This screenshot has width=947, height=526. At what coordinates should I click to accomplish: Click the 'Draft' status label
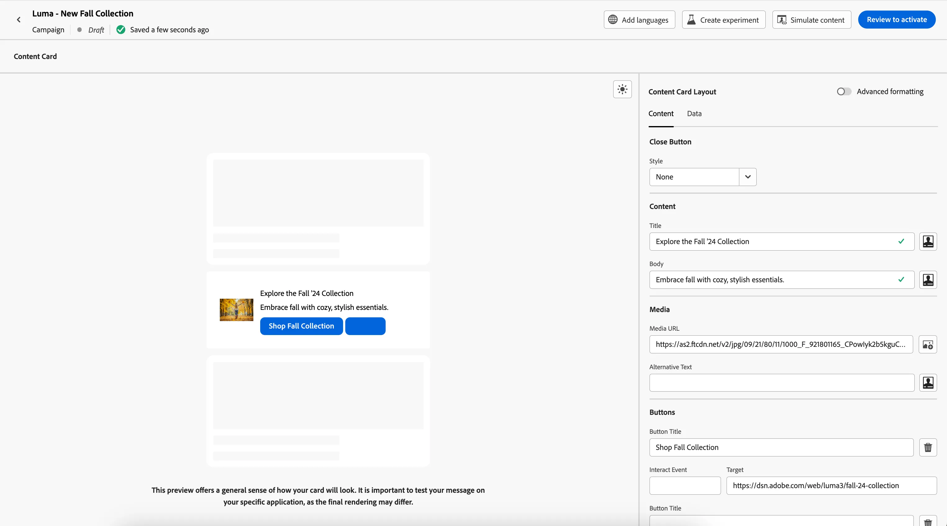96,30
